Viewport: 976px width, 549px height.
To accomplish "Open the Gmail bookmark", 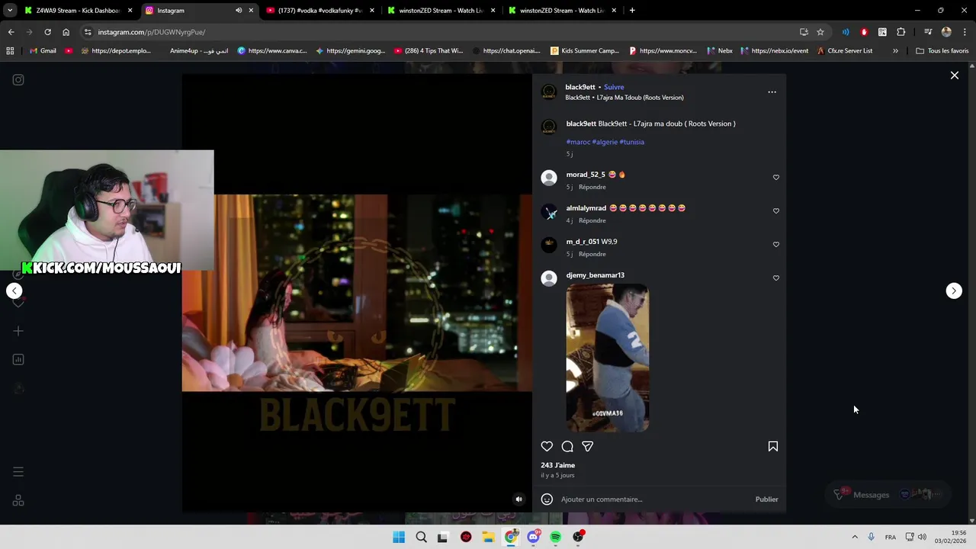I will (x=43, y=51).
